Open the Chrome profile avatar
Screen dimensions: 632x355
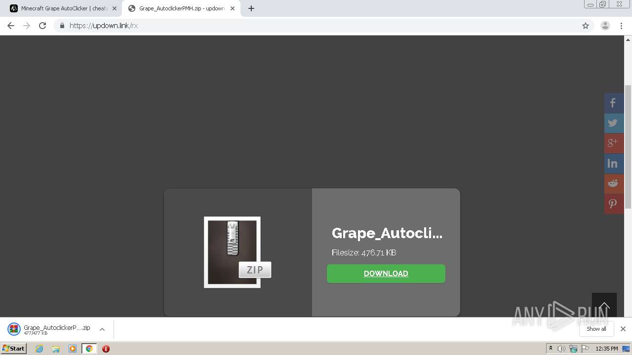point(605,26)
